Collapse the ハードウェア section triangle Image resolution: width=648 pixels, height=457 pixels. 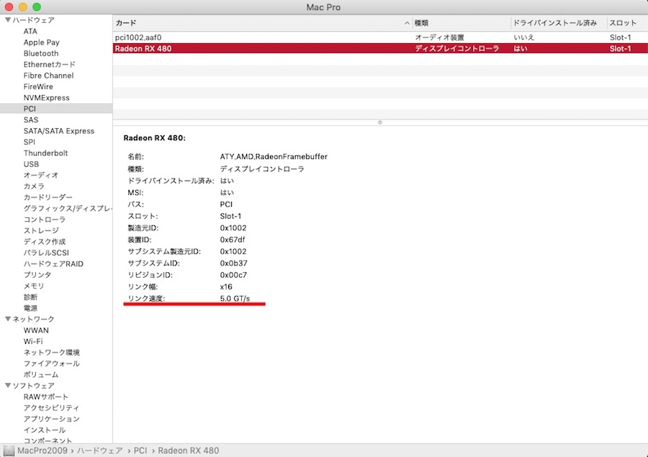point(7,20)
